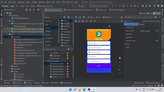The image size is (164, 92).
Task: Search the Palette with the magnifier icon
Action: point(65,17)
